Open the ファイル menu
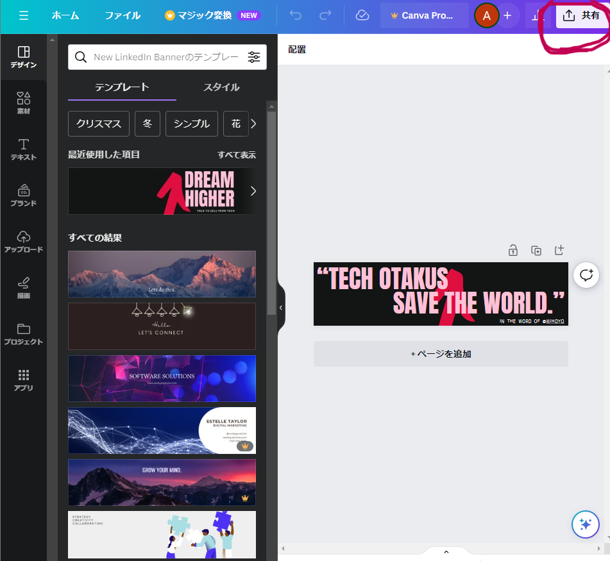This screenshot has height=561, width=610. [123, 15]
